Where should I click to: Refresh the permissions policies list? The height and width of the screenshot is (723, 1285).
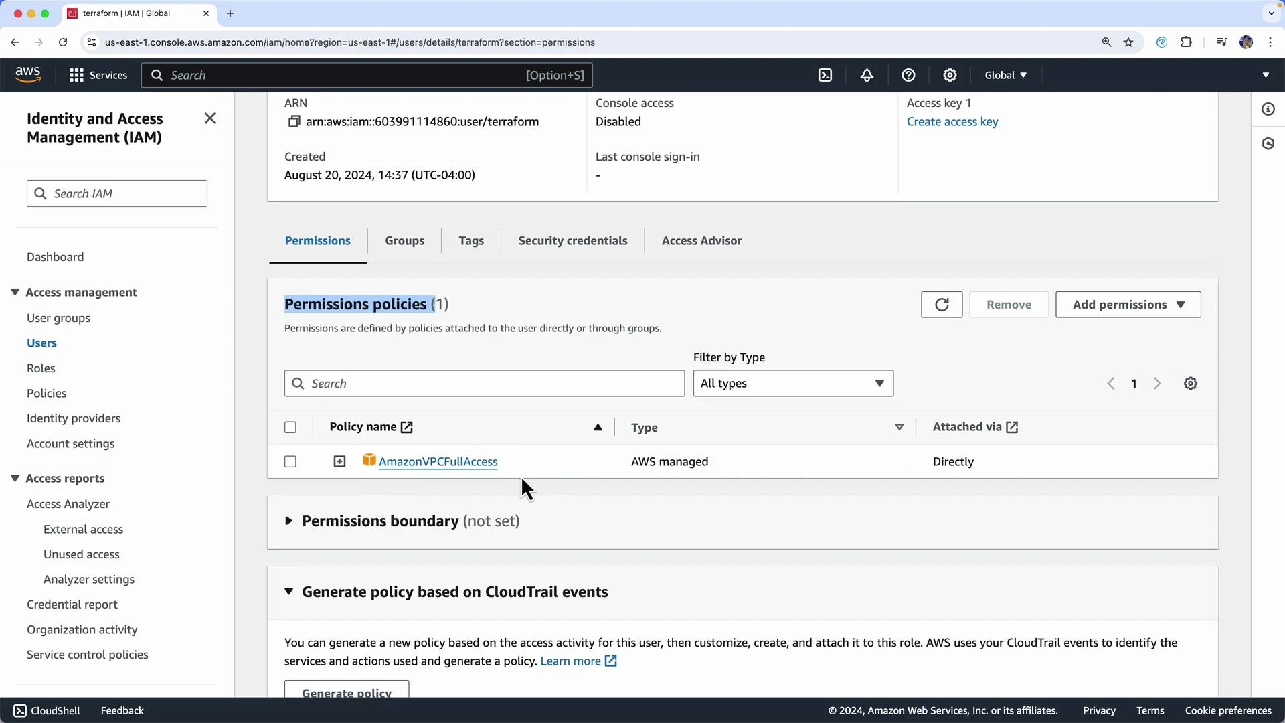942,305
